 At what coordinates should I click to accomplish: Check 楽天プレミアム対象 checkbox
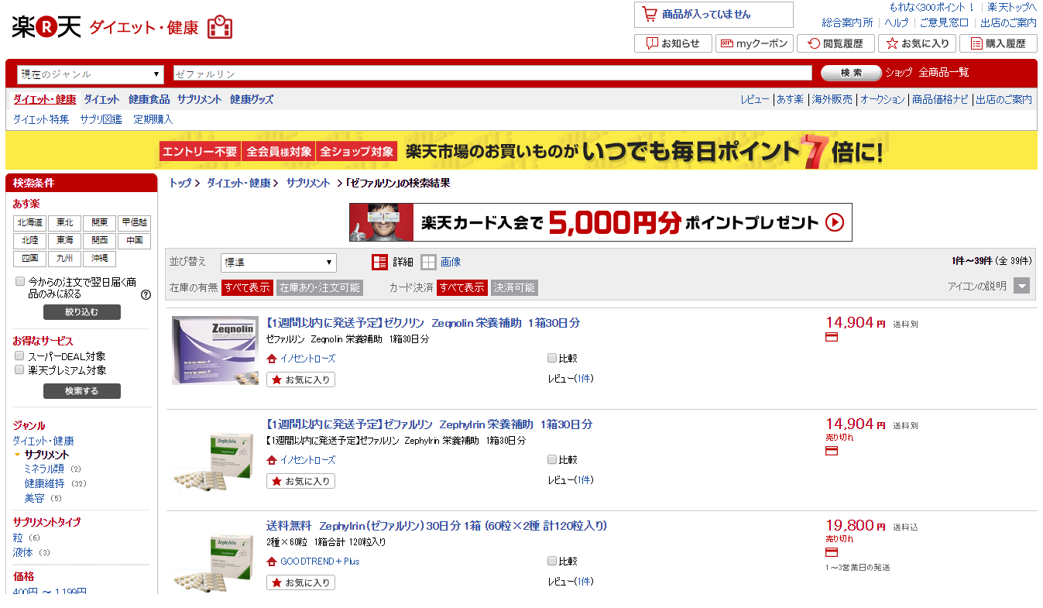click(20, 369)
